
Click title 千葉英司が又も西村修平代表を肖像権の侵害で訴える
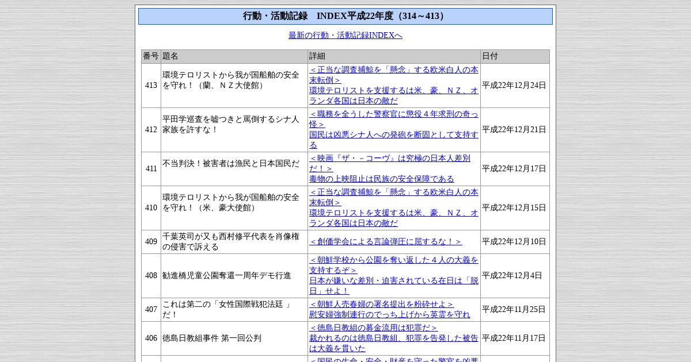pos(231,242)
